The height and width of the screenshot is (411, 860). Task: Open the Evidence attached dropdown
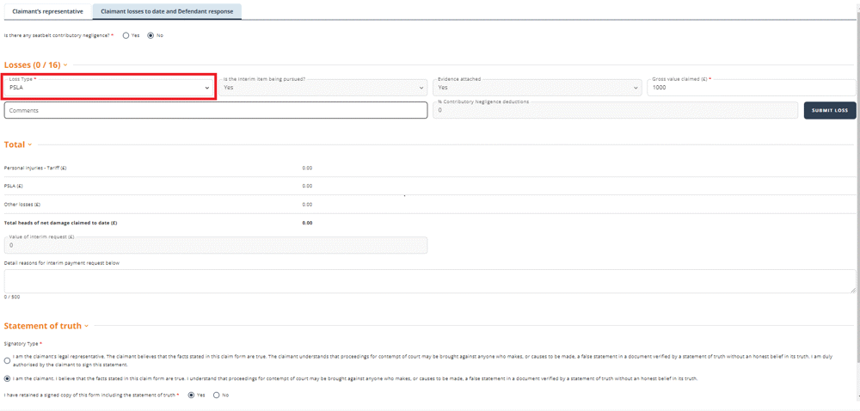537,88
